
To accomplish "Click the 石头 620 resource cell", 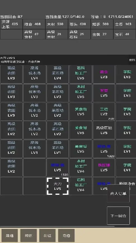I will (79, 24).
